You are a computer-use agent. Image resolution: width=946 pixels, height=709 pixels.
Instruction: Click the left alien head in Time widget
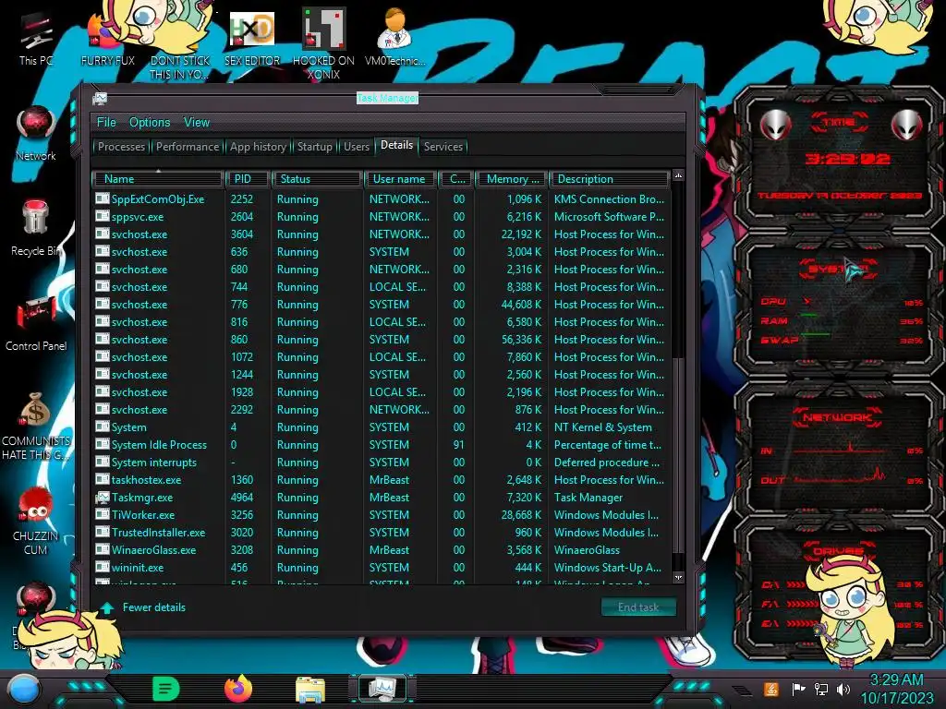click(775, 125)
